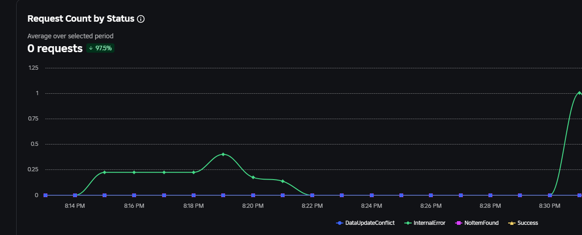Select the '8:18 PM' axis label
The image size is (582, 235).
tap(193, 205)
